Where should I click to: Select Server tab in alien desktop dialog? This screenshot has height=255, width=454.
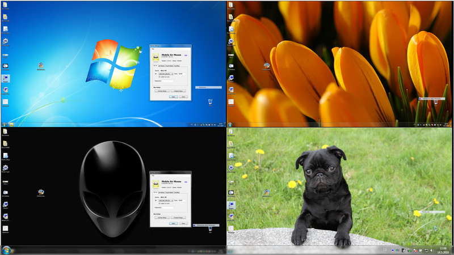tap(155, 192)
